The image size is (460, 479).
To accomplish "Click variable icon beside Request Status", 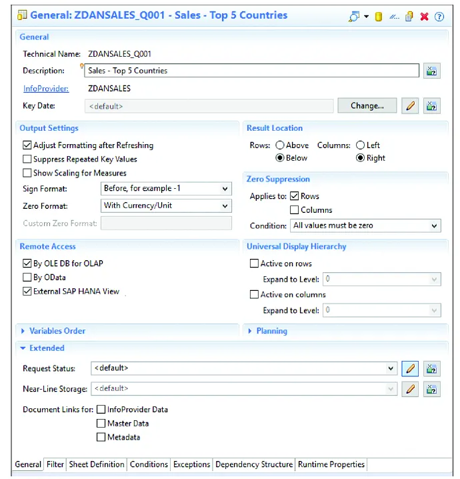I will pos(431,368).
